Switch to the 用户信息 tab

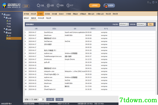tap(26, 14)
